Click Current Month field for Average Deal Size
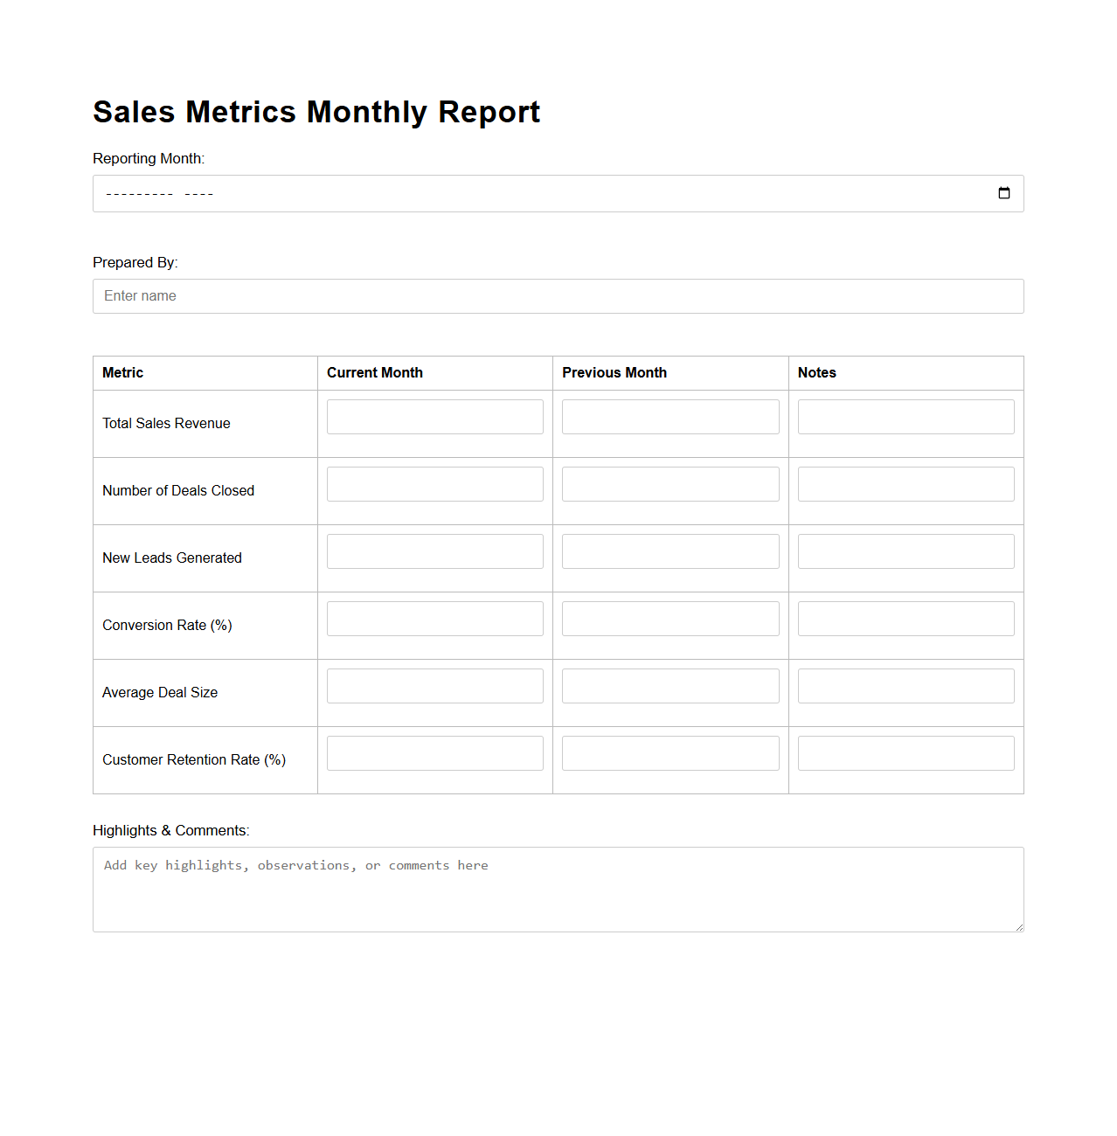The height and width of the screenshot is (1136, 1117). [434, 686]
